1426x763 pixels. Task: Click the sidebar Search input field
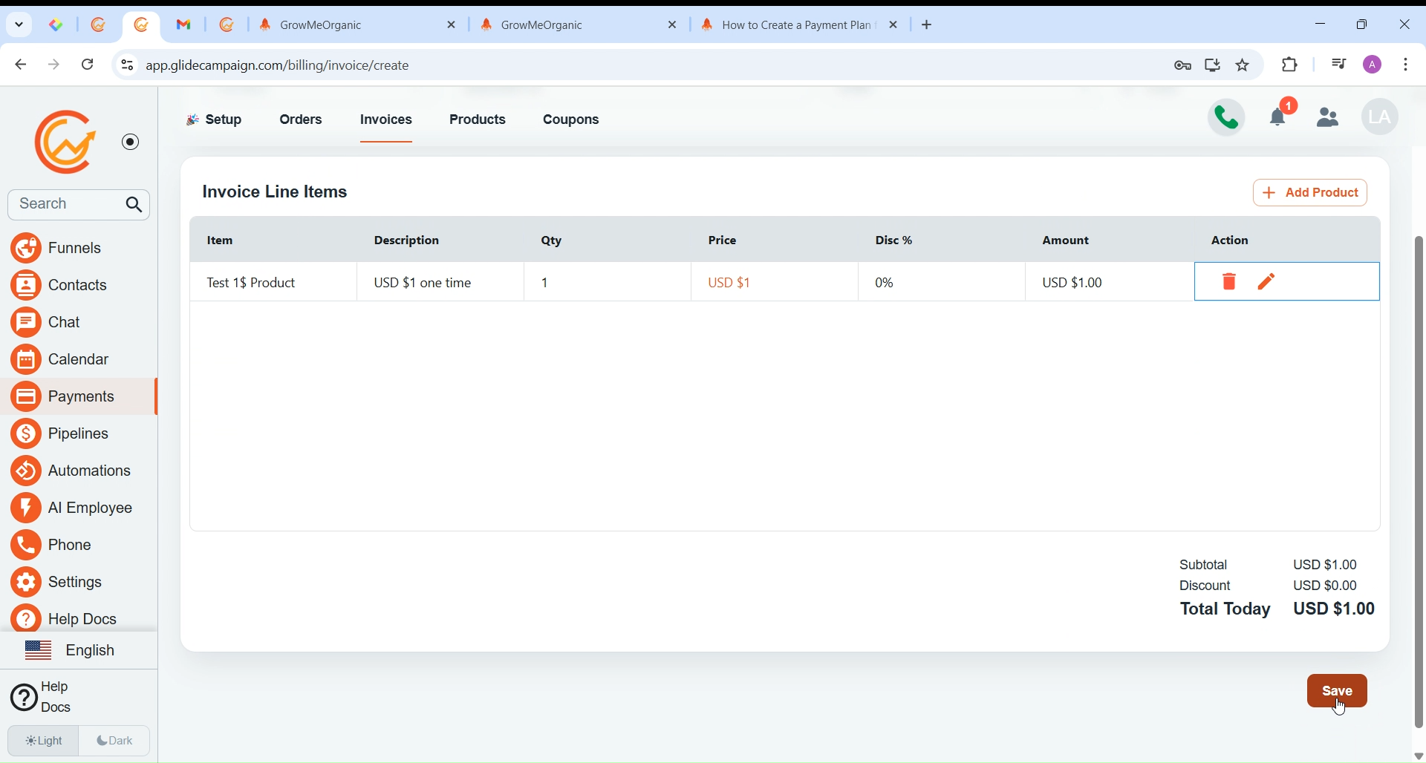(63, 205)
